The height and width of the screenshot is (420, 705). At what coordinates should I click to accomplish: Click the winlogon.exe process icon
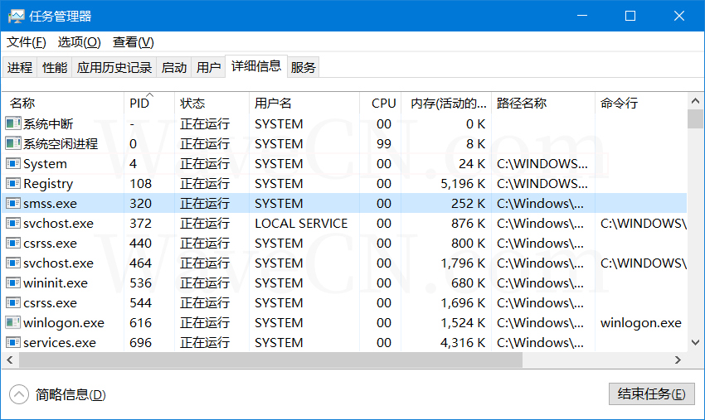[x=13, y=322]
